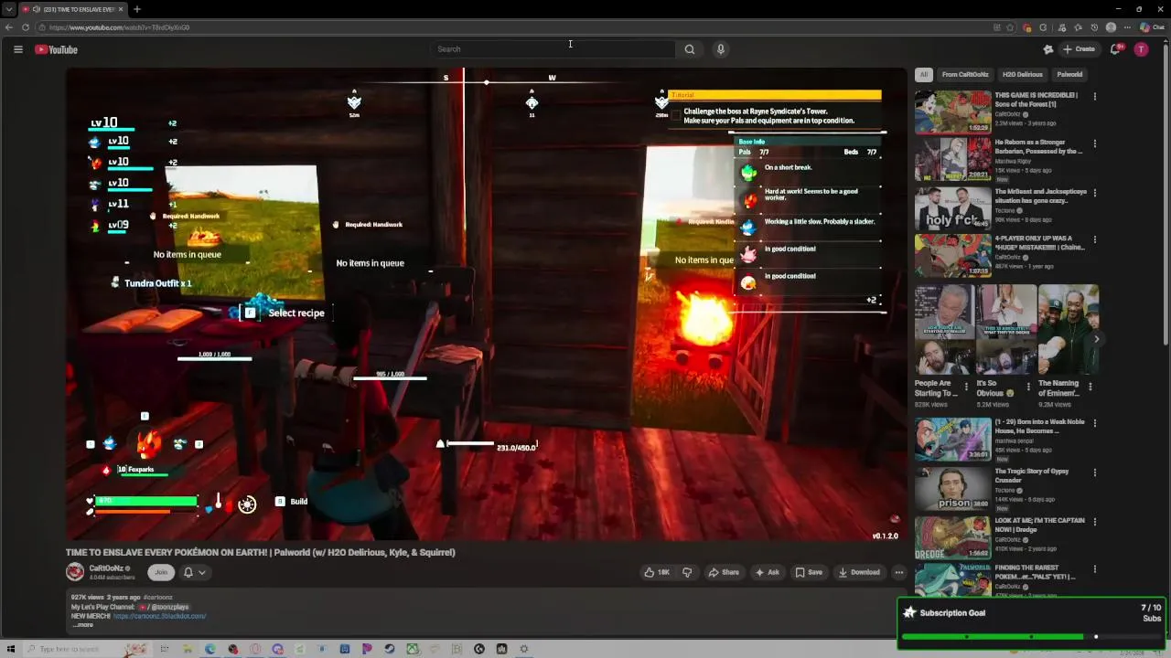Image resolution: width=1171 pixels, height=658 pixels.
Task: Open Steam from the Windows taskbar
Action: [x=390, y=649]
